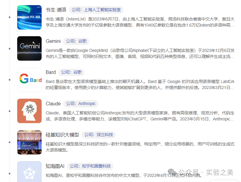Select the 公司: 知乎和面壁科技 tag
This screenshot has height=182, width=241.
click(90, 166)
